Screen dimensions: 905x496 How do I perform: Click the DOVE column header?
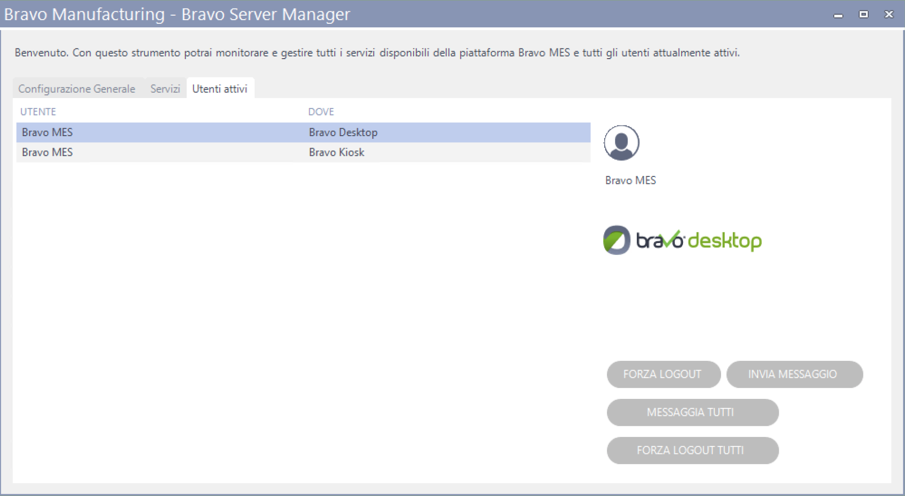321,111
